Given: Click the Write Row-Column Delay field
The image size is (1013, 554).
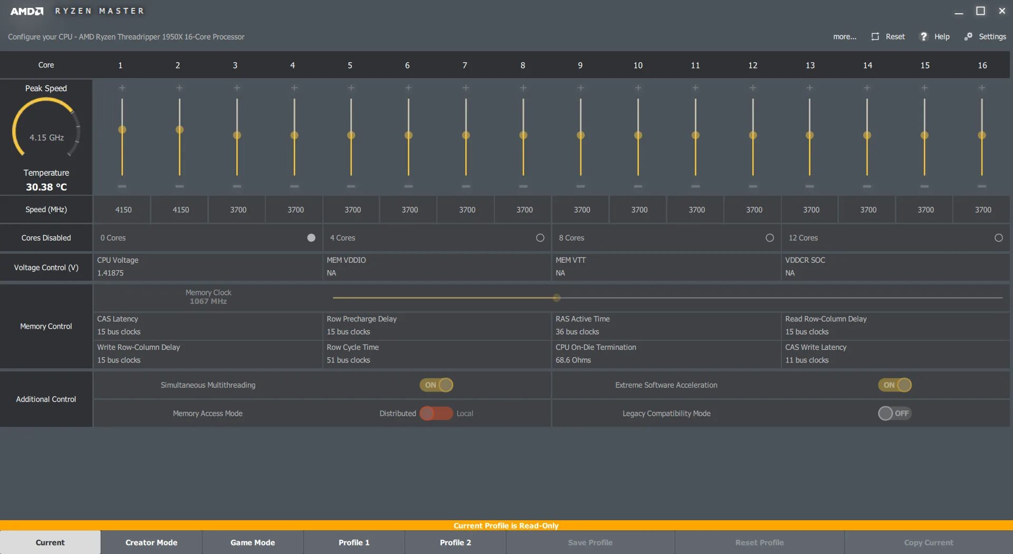Looking at the screenshot, I should (208, 354).
